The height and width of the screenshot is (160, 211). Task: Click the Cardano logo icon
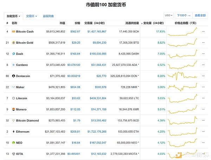[x=13, y=65]
